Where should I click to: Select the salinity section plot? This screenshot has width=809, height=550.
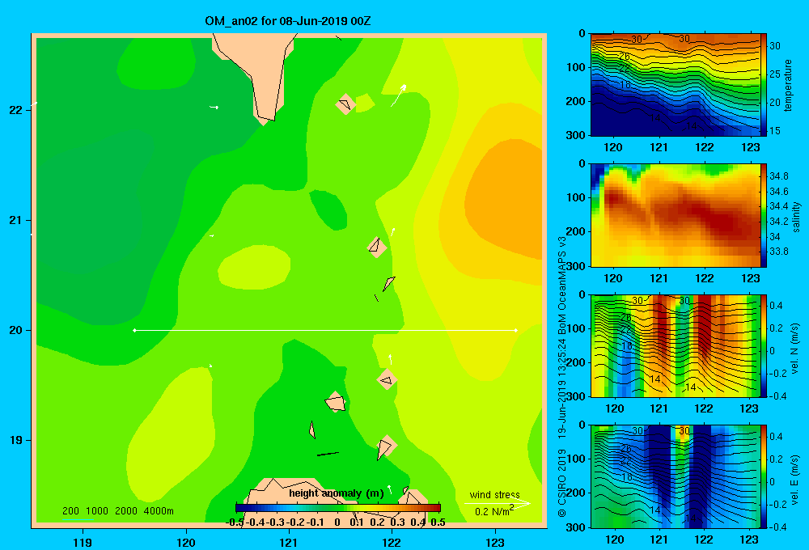675,216
